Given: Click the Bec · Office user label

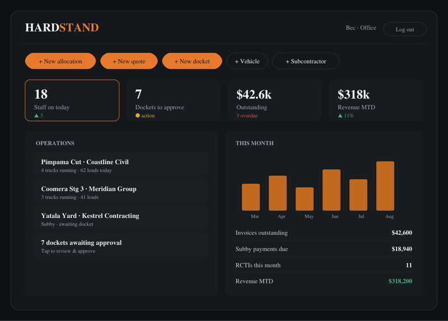Looking at the screenshot, I should [x=361, y=27].
